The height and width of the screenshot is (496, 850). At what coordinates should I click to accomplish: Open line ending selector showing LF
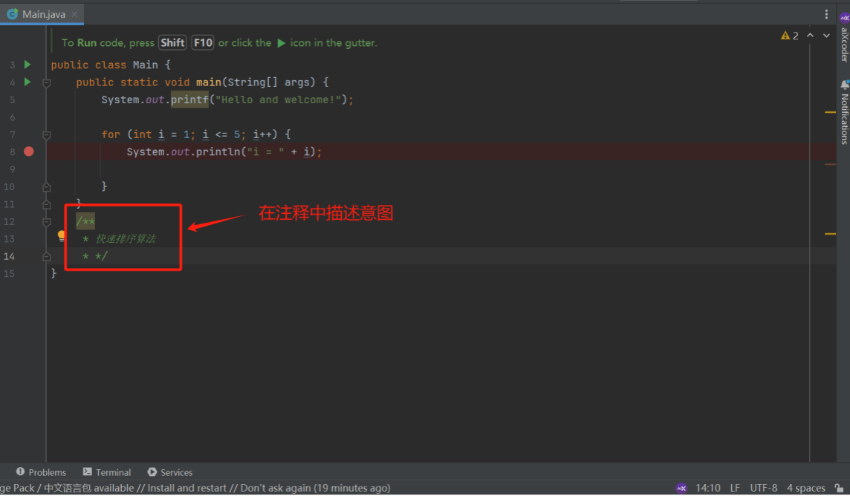coord(735,488)
